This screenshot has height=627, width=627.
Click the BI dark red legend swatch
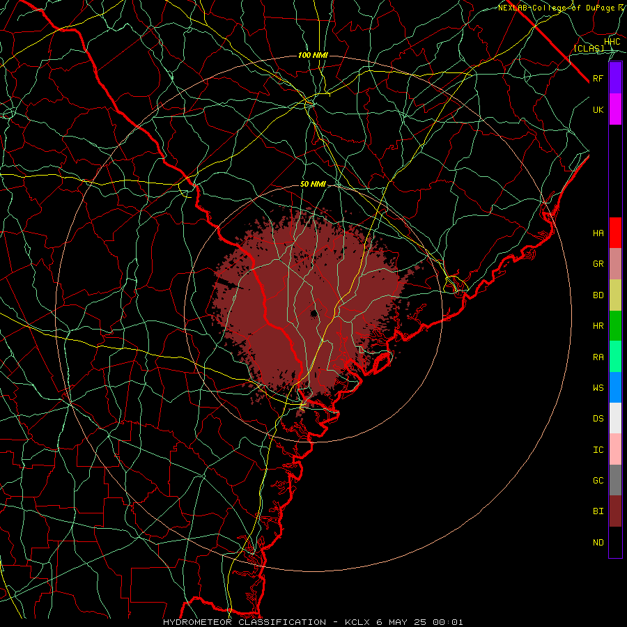point(615,511)
